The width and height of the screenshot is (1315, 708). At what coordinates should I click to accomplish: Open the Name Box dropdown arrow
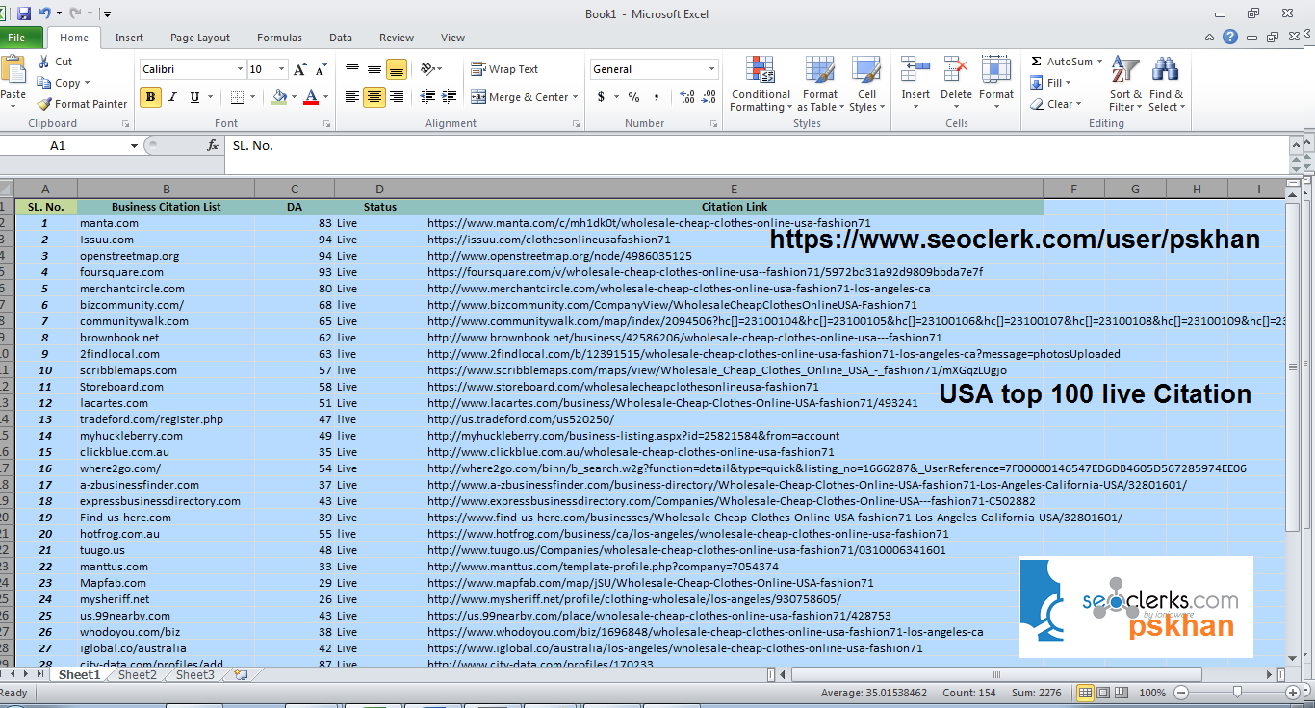(134, 146)
